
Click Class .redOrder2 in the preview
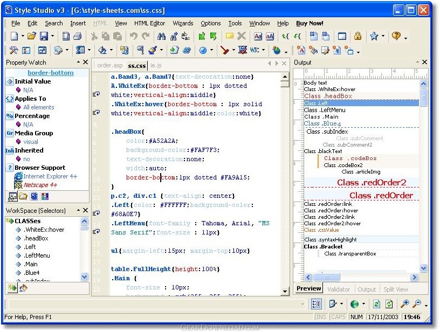(x=372, y=183)
